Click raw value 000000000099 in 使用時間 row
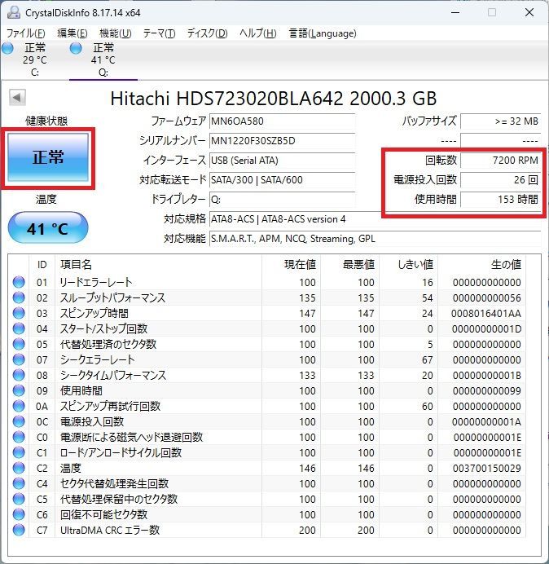 point(487,391)
